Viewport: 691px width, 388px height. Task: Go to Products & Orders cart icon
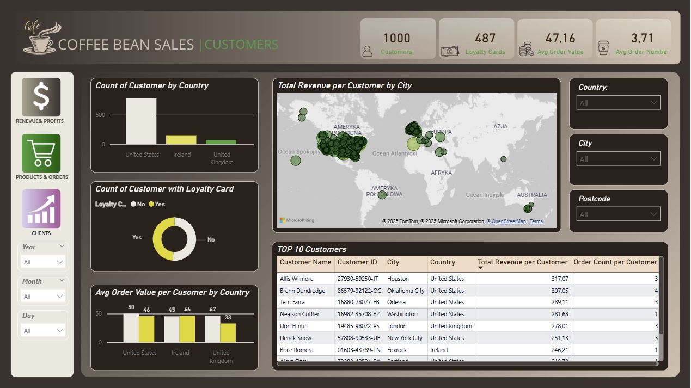pos(41,153)
